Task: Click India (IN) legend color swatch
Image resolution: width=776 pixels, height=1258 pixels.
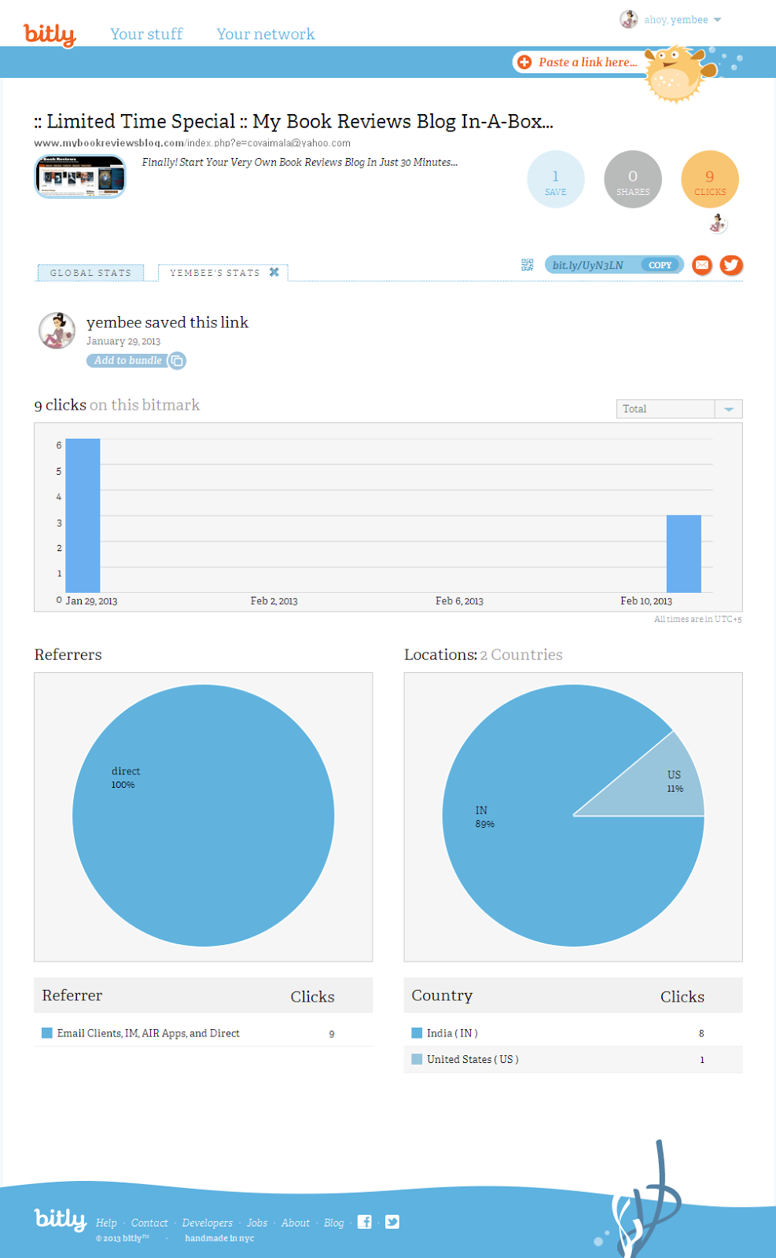Action: (x=417, y=1033)
